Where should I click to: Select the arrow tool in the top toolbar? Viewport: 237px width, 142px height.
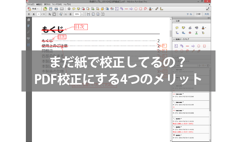click(x=131, y=9)
